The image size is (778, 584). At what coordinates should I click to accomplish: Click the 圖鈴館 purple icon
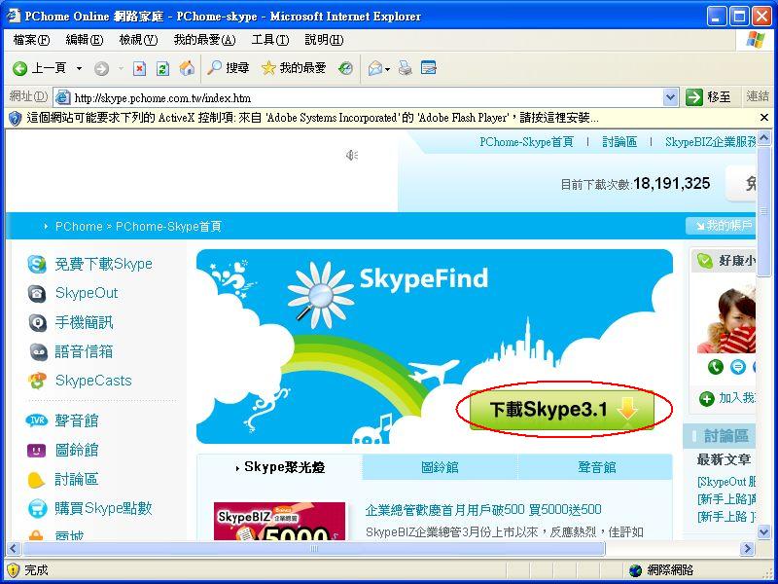(x=36, y=451)
